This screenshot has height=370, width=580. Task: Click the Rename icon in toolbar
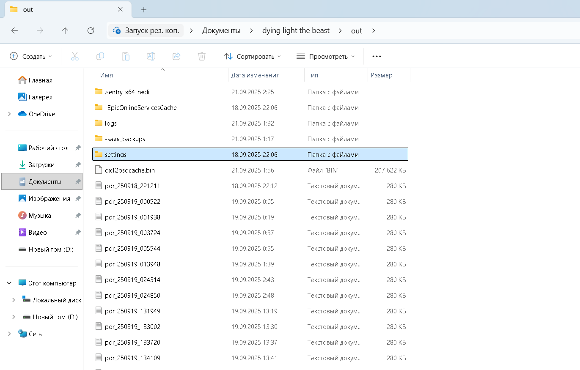[151, 56]
